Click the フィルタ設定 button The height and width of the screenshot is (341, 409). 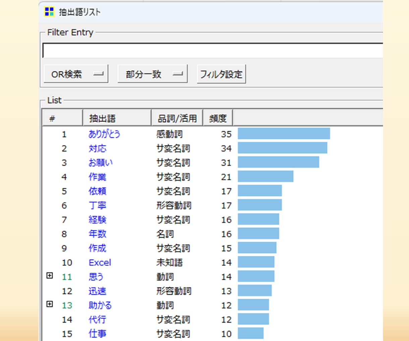coord(221,74)
